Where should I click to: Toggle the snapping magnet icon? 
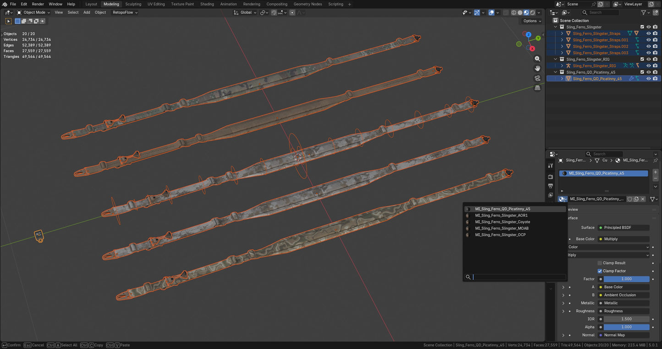[274, 12]
